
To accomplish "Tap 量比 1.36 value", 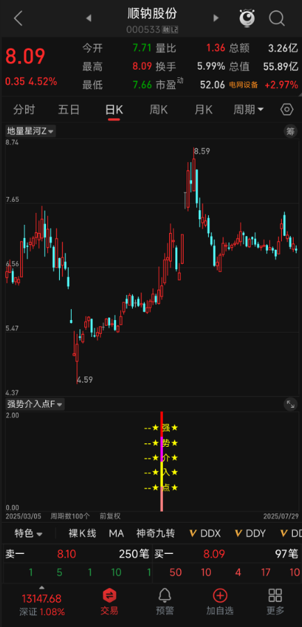I will point(216,49).
